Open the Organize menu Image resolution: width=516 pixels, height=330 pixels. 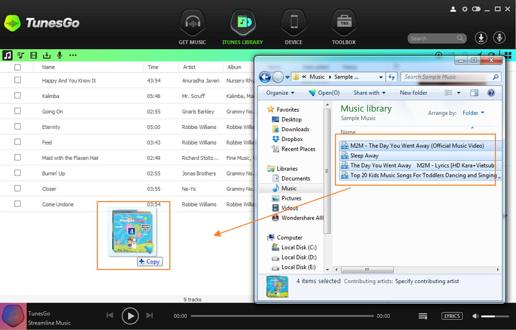[280, 93]
